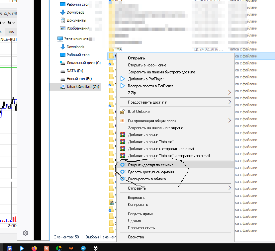This screenshot has width=275, height=251.
Task: Choose Создать ярлык in the context menu
Action: 175,214
